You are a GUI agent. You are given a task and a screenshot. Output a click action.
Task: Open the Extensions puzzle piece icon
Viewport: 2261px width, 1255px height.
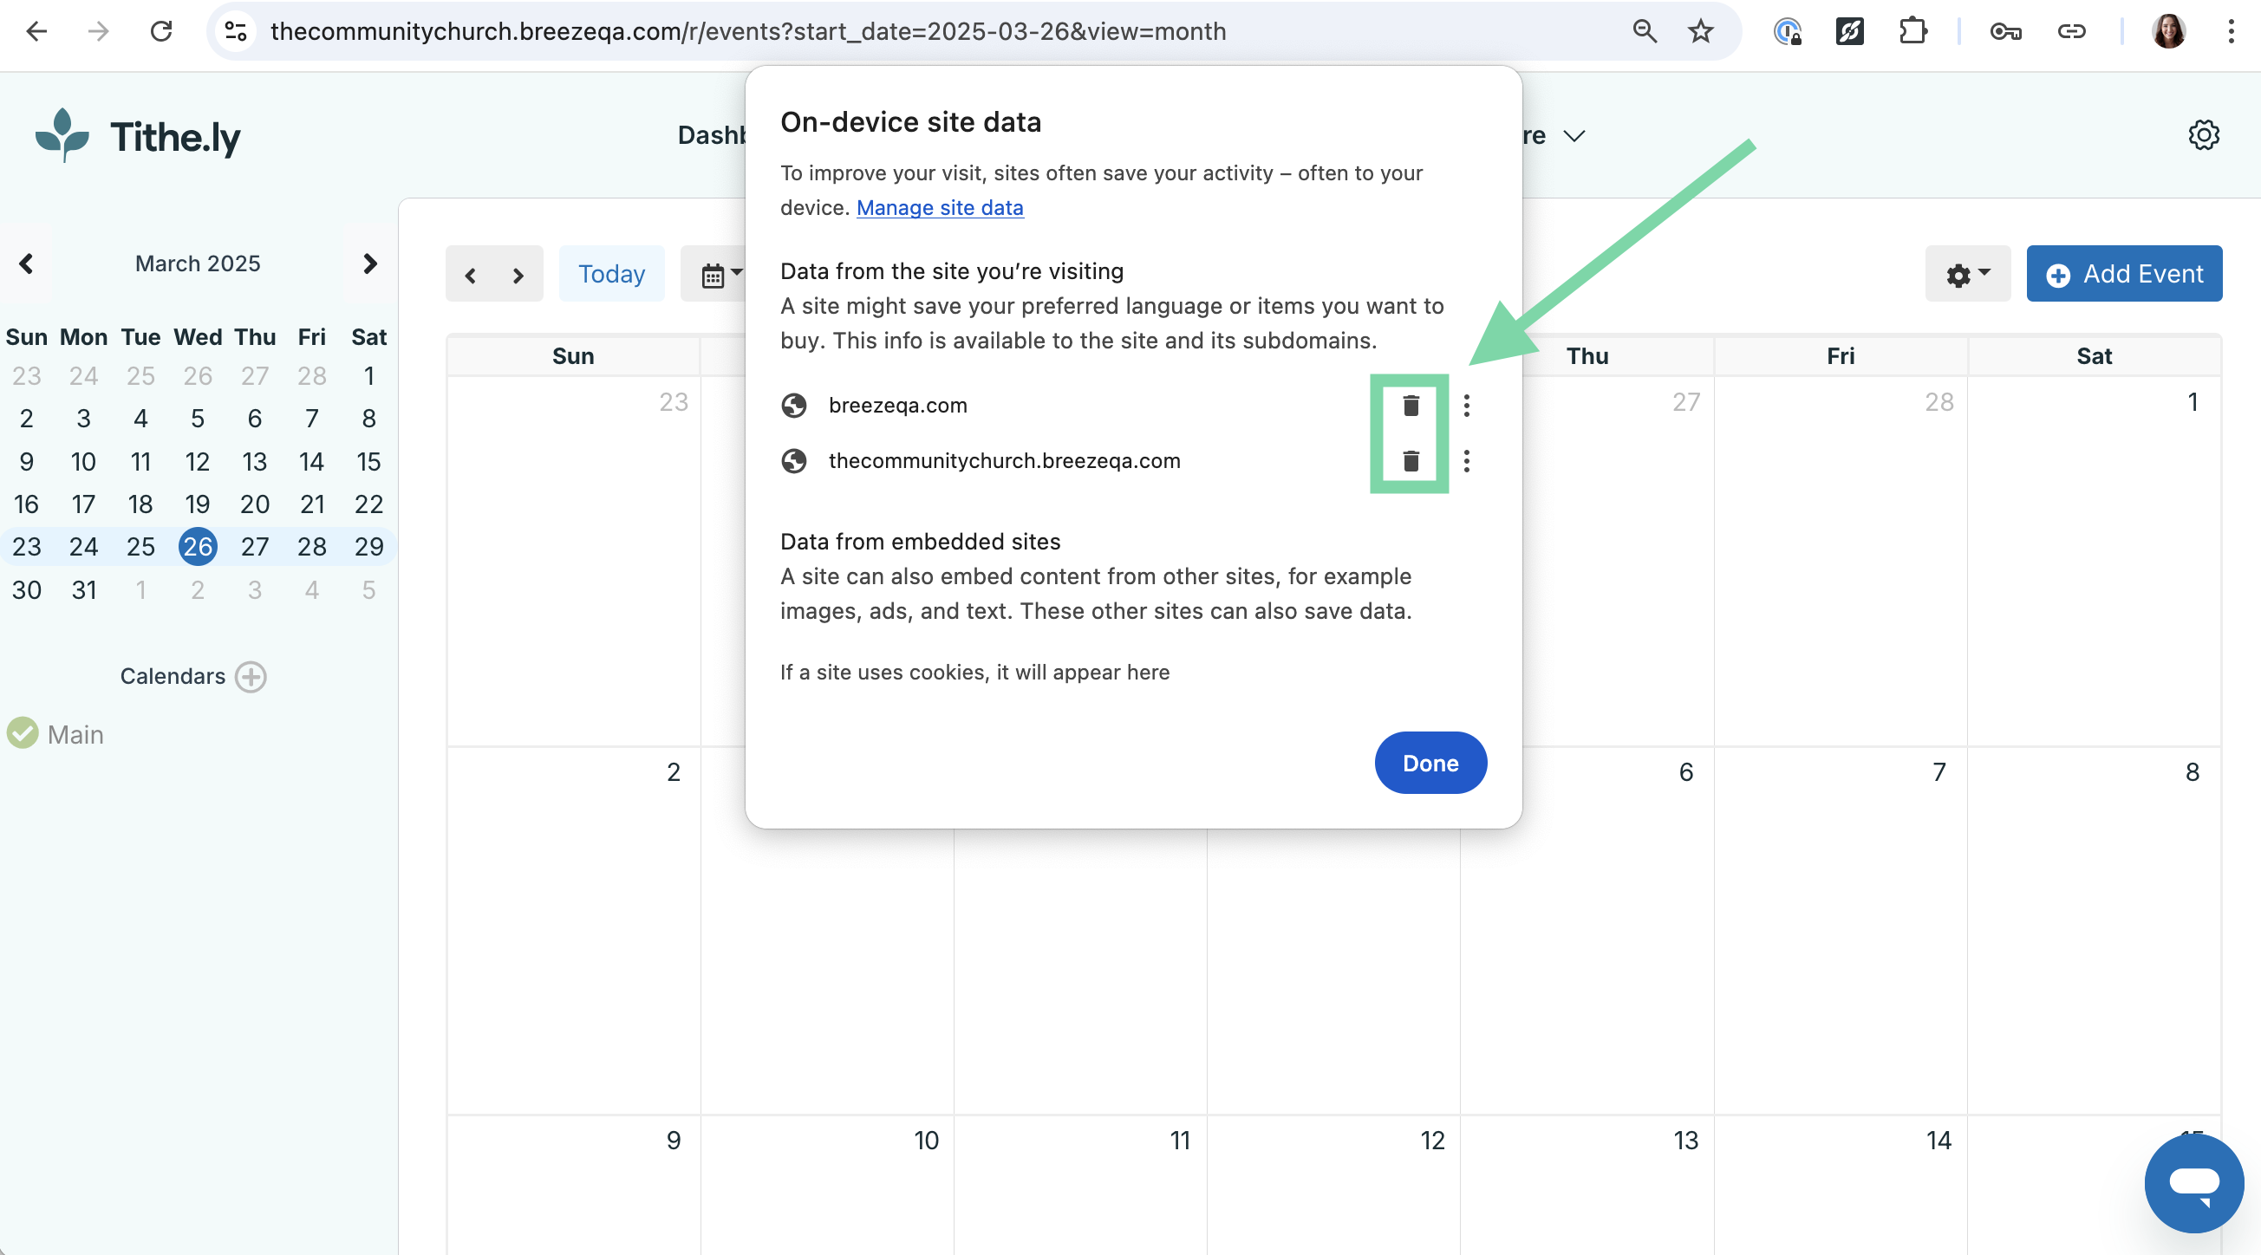point(1912,31)
